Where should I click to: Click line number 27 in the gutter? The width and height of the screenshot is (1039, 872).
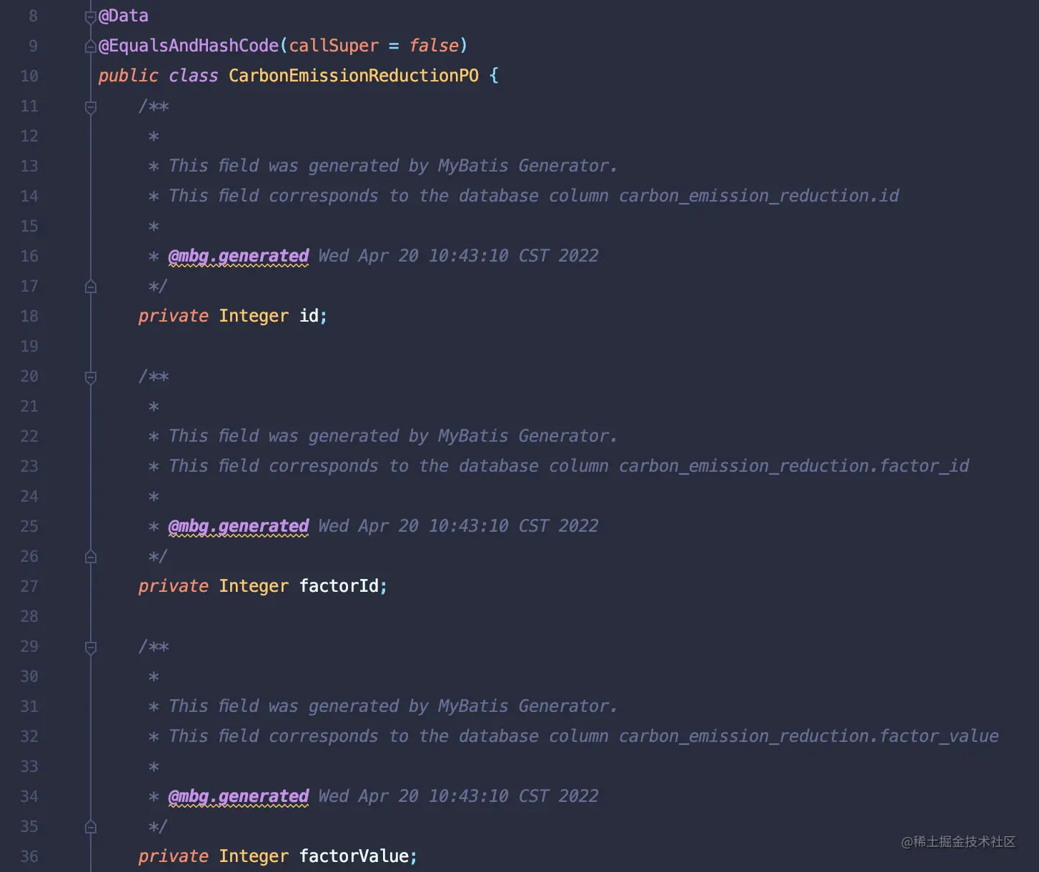click(29, 586)
